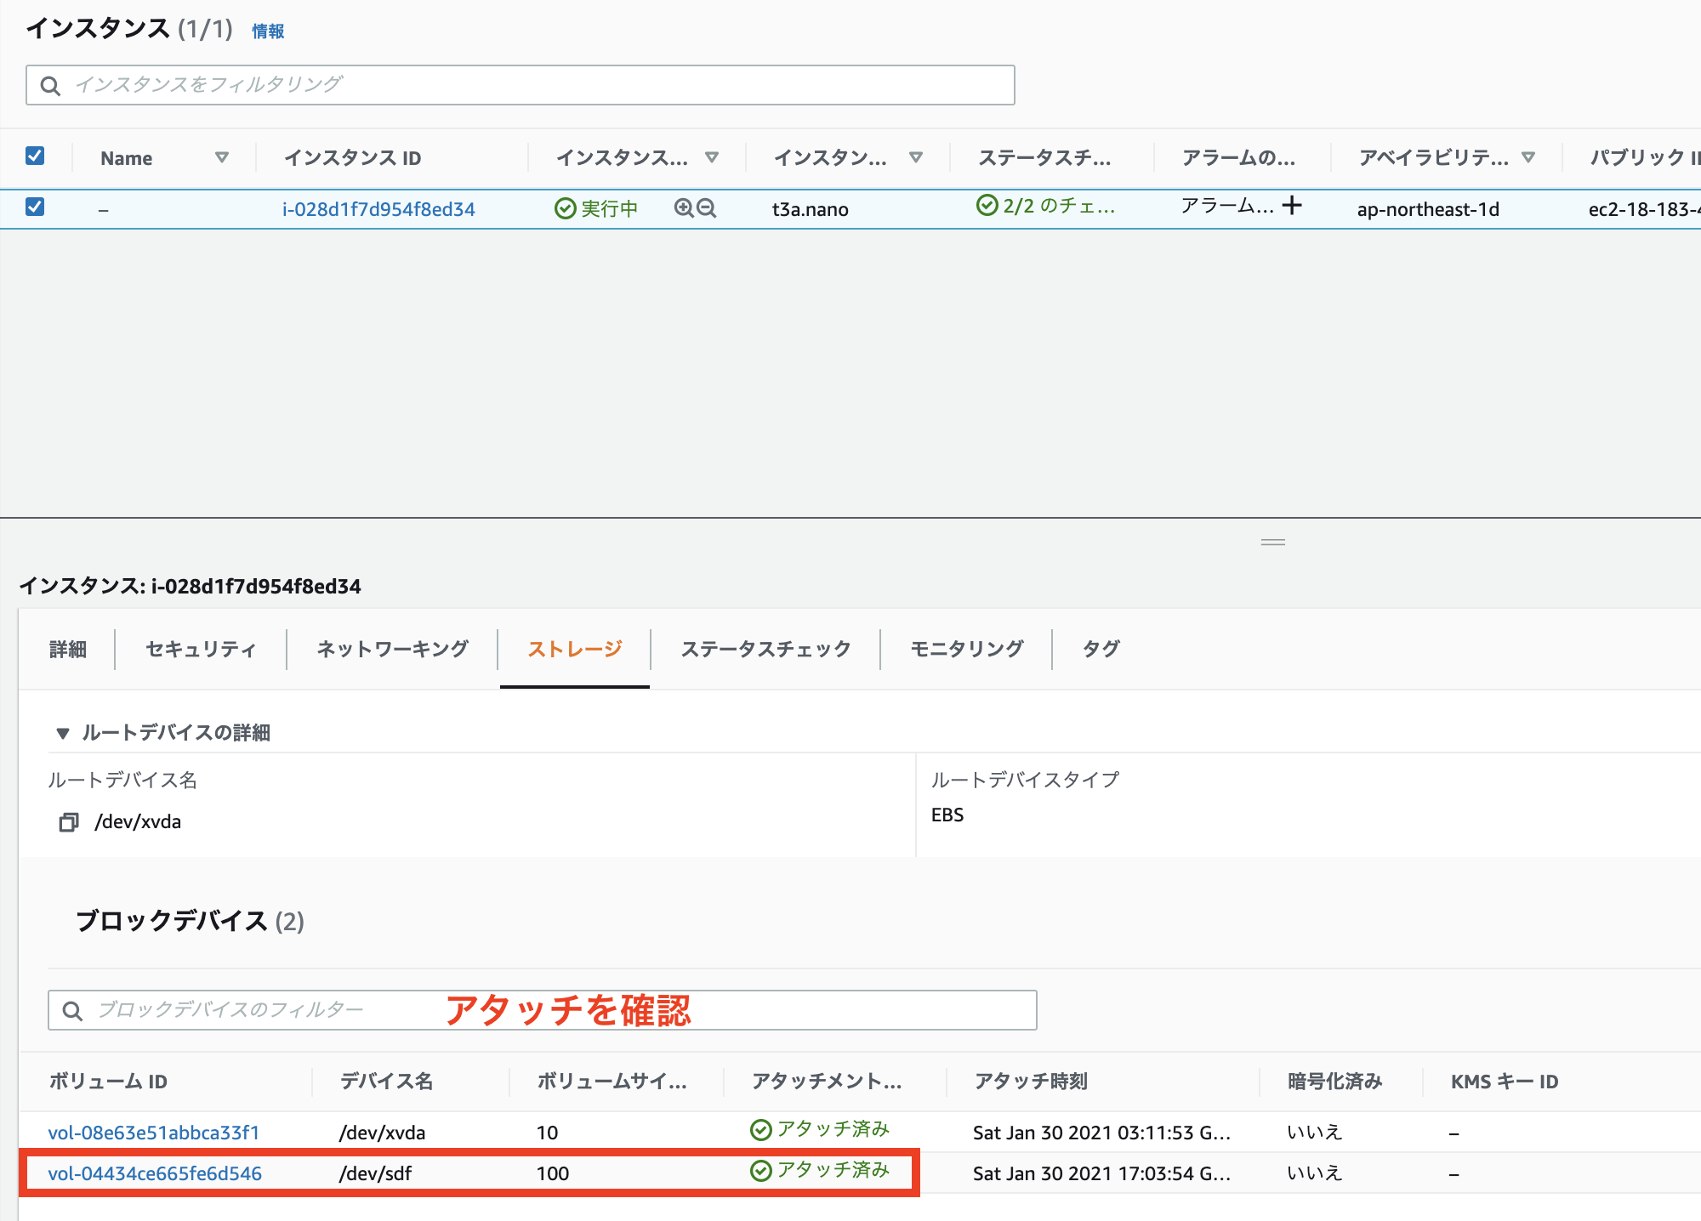Toggle the select-all instances checkbox

coord(35,156)
